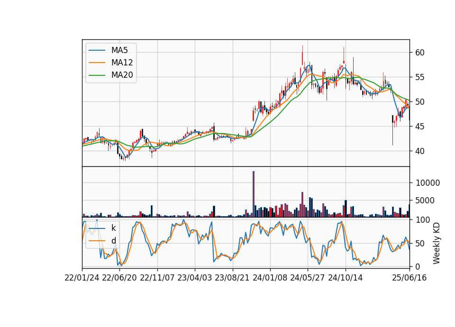Click the blue MA5 legend line sample
The image size is (455, 327).
97,50
